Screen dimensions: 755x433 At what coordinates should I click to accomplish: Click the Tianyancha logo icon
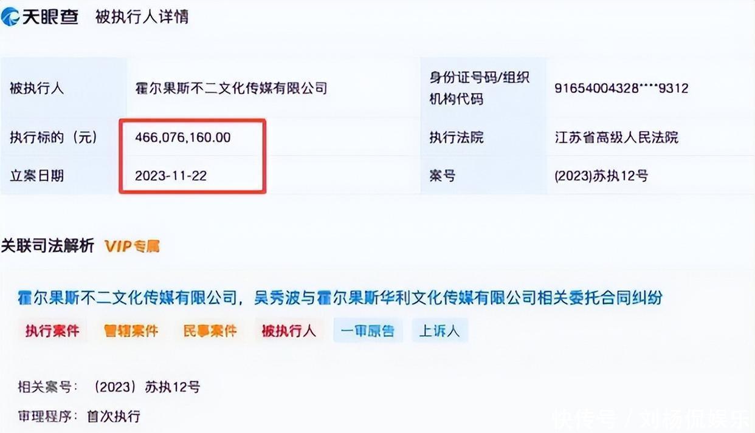[x=12, y=16]
